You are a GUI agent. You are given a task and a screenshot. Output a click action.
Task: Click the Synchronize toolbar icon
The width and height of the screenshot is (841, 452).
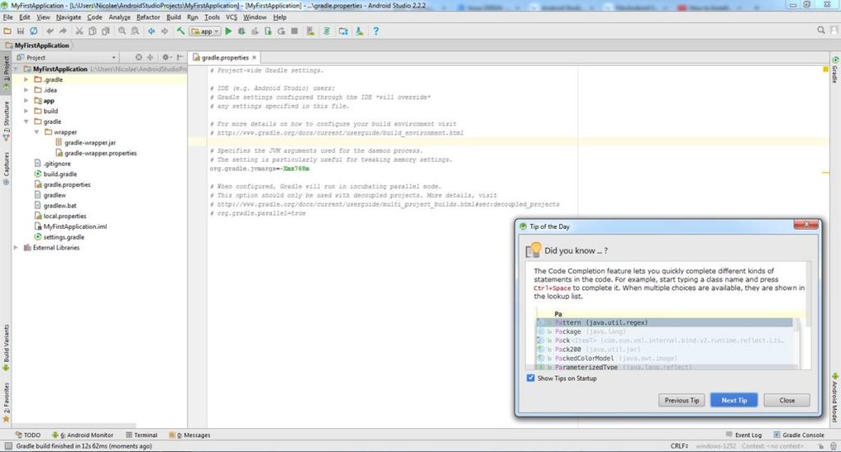click(33, 31)
